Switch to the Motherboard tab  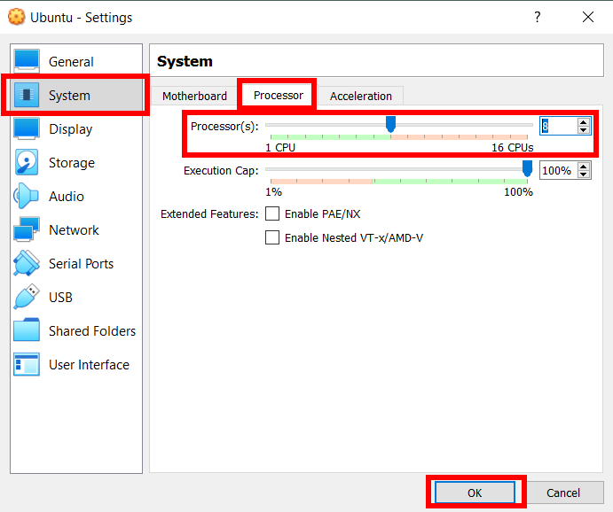coord(194,96)
